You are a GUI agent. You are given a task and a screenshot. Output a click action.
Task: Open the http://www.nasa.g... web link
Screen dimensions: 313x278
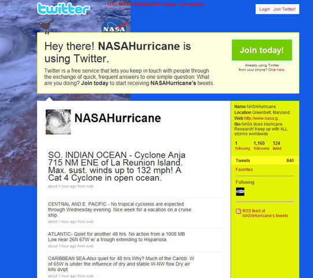pos(262,118)
